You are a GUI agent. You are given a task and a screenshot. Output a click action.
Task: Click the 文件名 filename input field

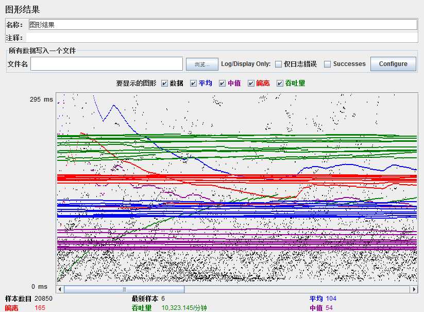click(x=107, y=64)
